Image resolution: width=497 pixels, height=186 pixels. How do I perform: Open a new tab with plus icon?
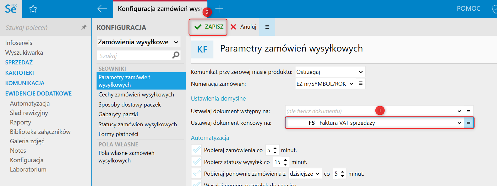(x=219, y=9)
